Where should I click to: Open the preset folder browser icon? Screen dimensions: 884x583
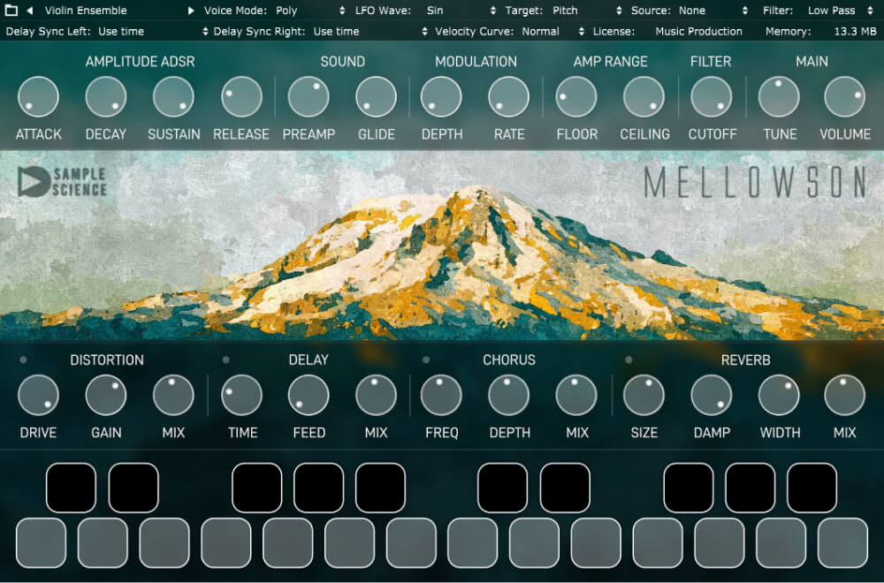tap(11, 10)
